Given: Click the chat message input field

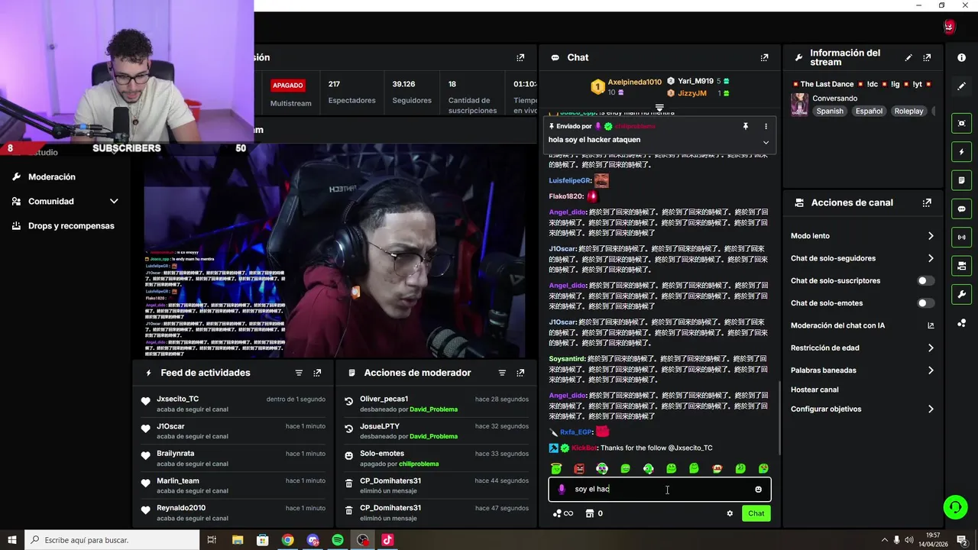Looking at the screenshot, I should coord(659,490).
